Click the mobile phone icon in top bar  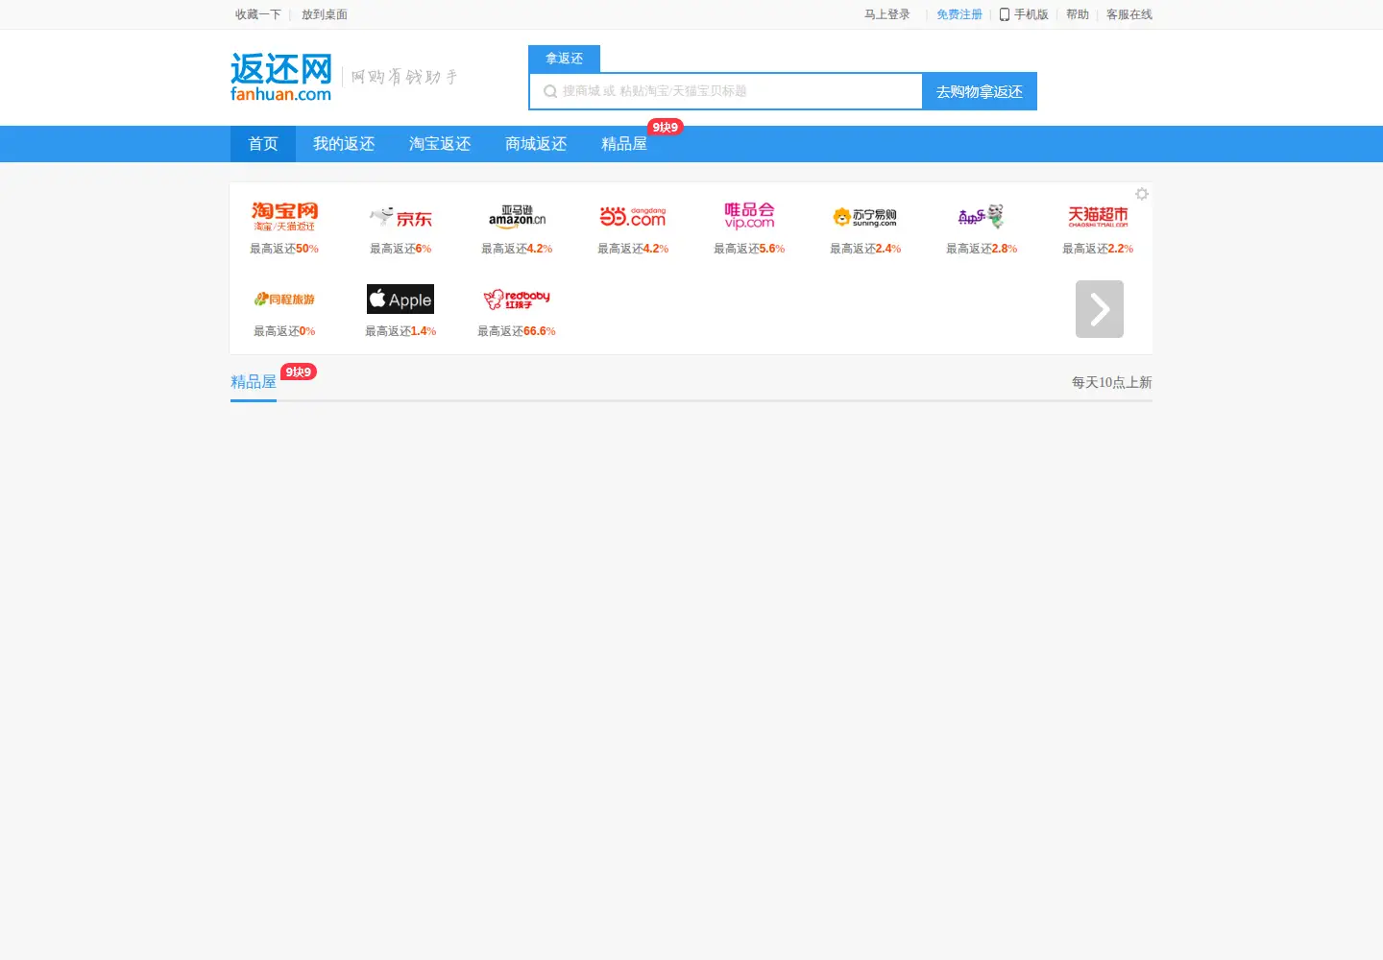click(1005, 14)
